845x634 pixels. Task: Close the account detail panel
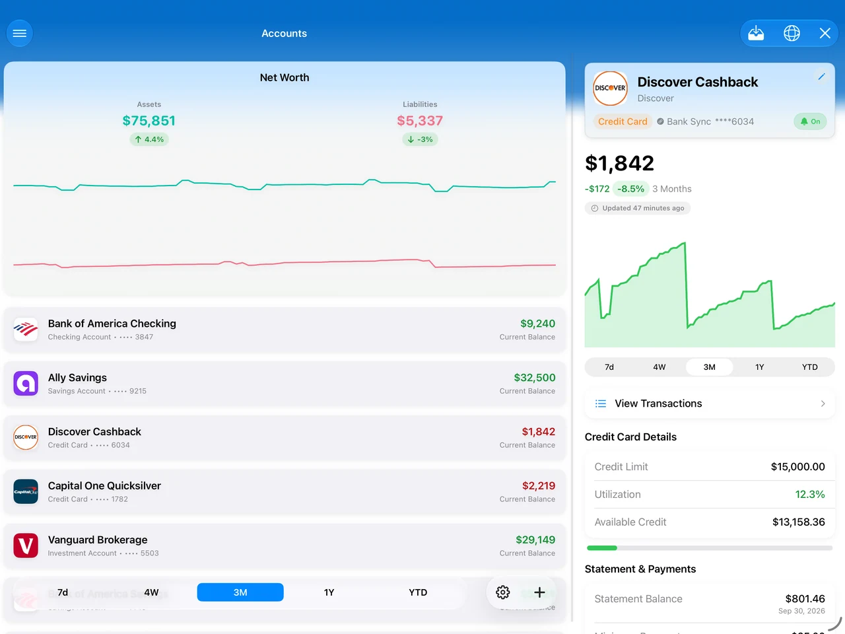click(825, 33)
